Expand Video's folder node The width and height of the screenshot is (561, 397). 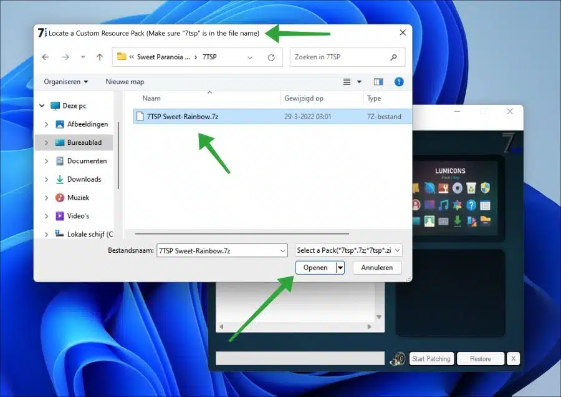point(47,216)
